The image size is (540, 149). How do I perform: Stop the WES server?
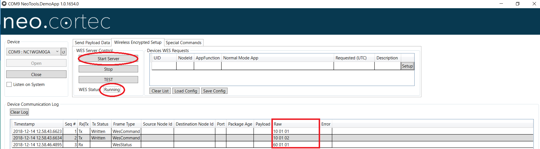click(108, 69)
